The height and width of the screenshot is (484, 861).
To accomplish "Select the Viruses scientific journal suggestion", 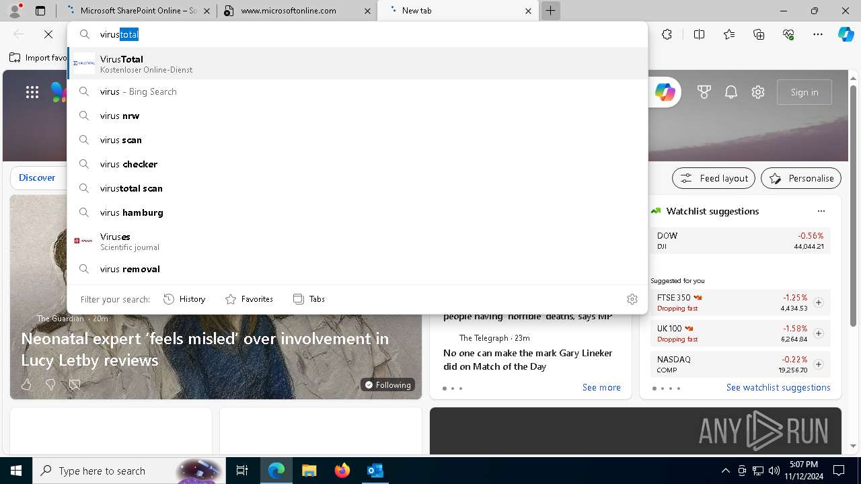I will tap(357, 241).
